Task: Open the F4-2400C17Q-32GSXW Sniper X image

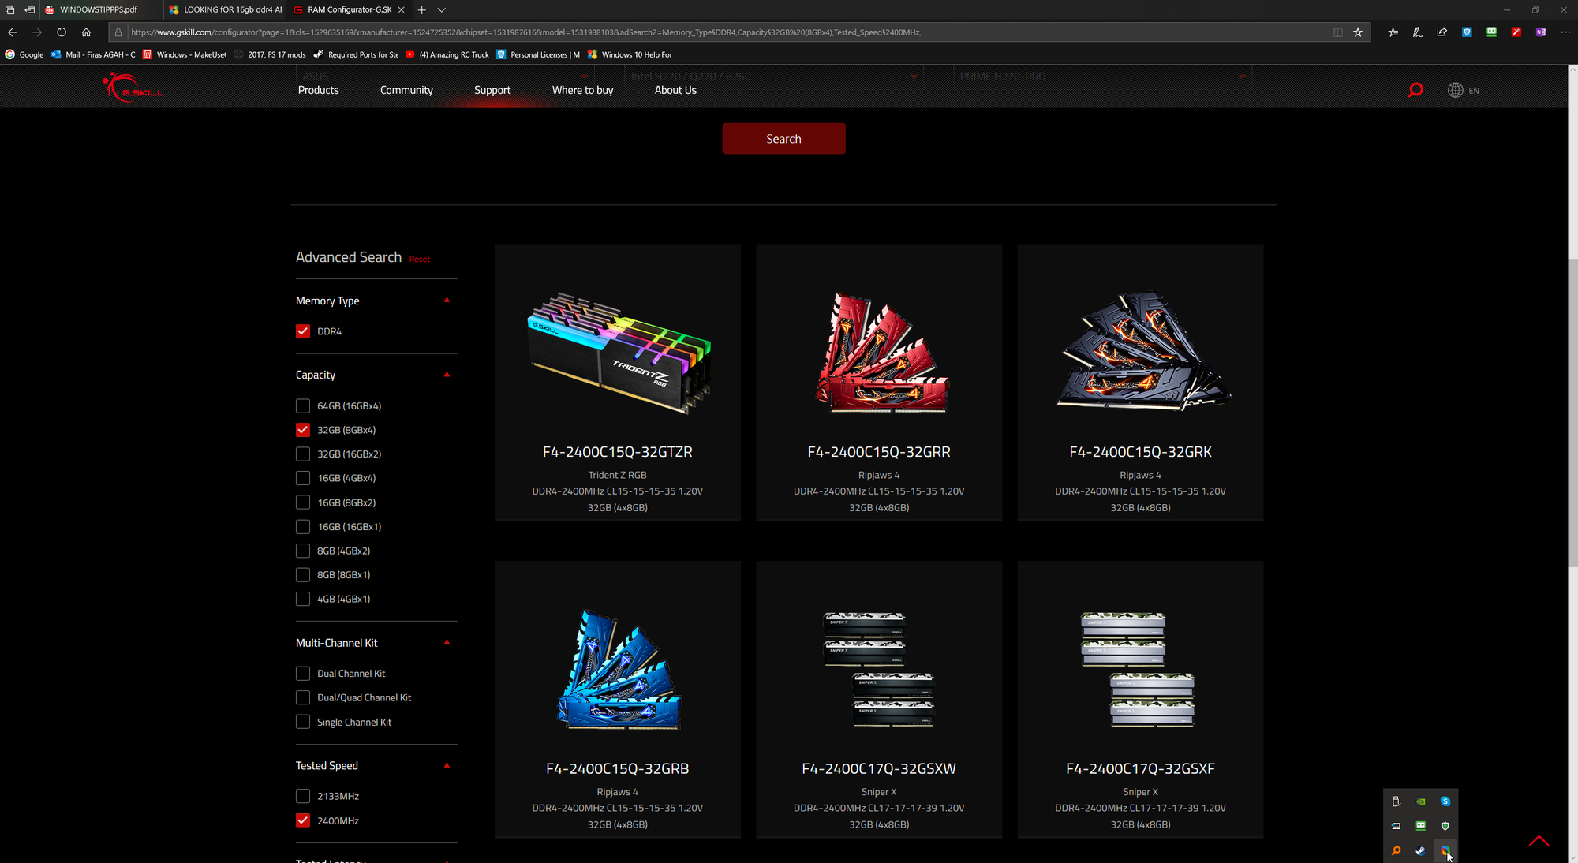Action: click(879, 669)
